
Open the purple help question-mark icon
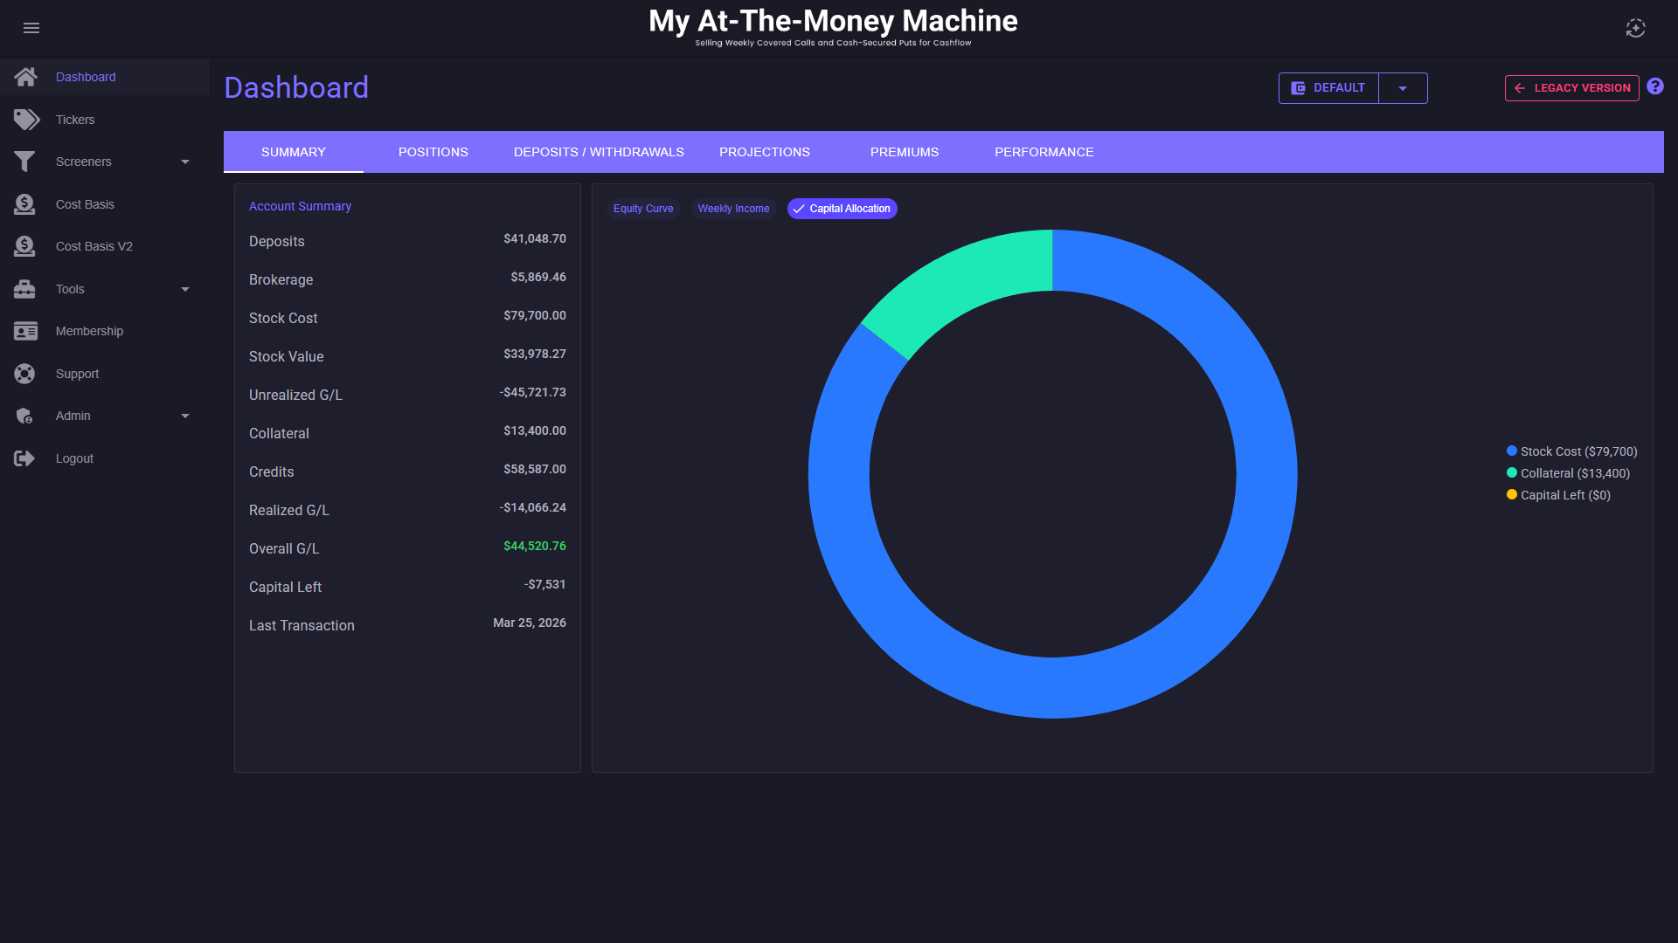(x=1655, y=86)
